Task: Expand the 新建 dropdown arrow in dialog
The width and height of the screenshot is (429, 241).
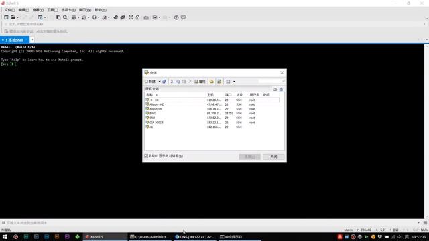Action: click(x=160, y=82)
